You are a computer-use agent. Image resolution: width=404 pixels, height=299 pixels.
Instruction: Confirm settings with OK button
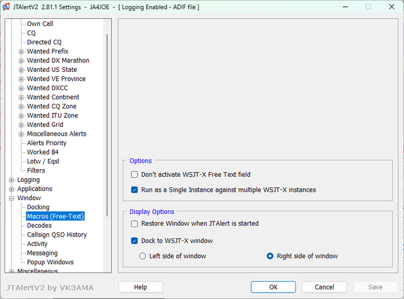273,287
